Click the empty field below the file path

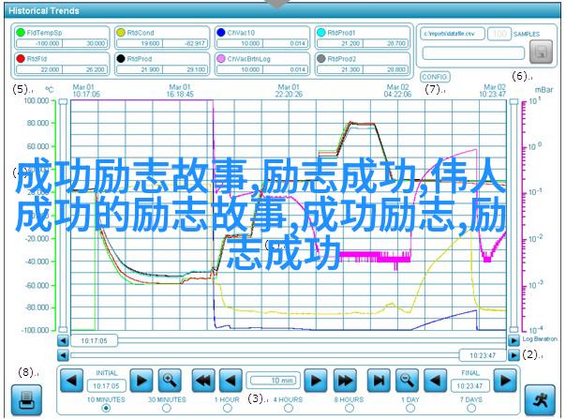(x=473, y=53)
